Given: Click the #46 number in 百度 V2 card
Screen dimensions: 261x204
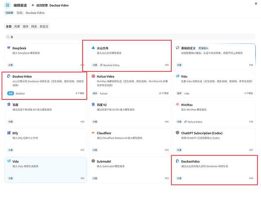Looking at the screenshot, I should (x=167, y=122).
